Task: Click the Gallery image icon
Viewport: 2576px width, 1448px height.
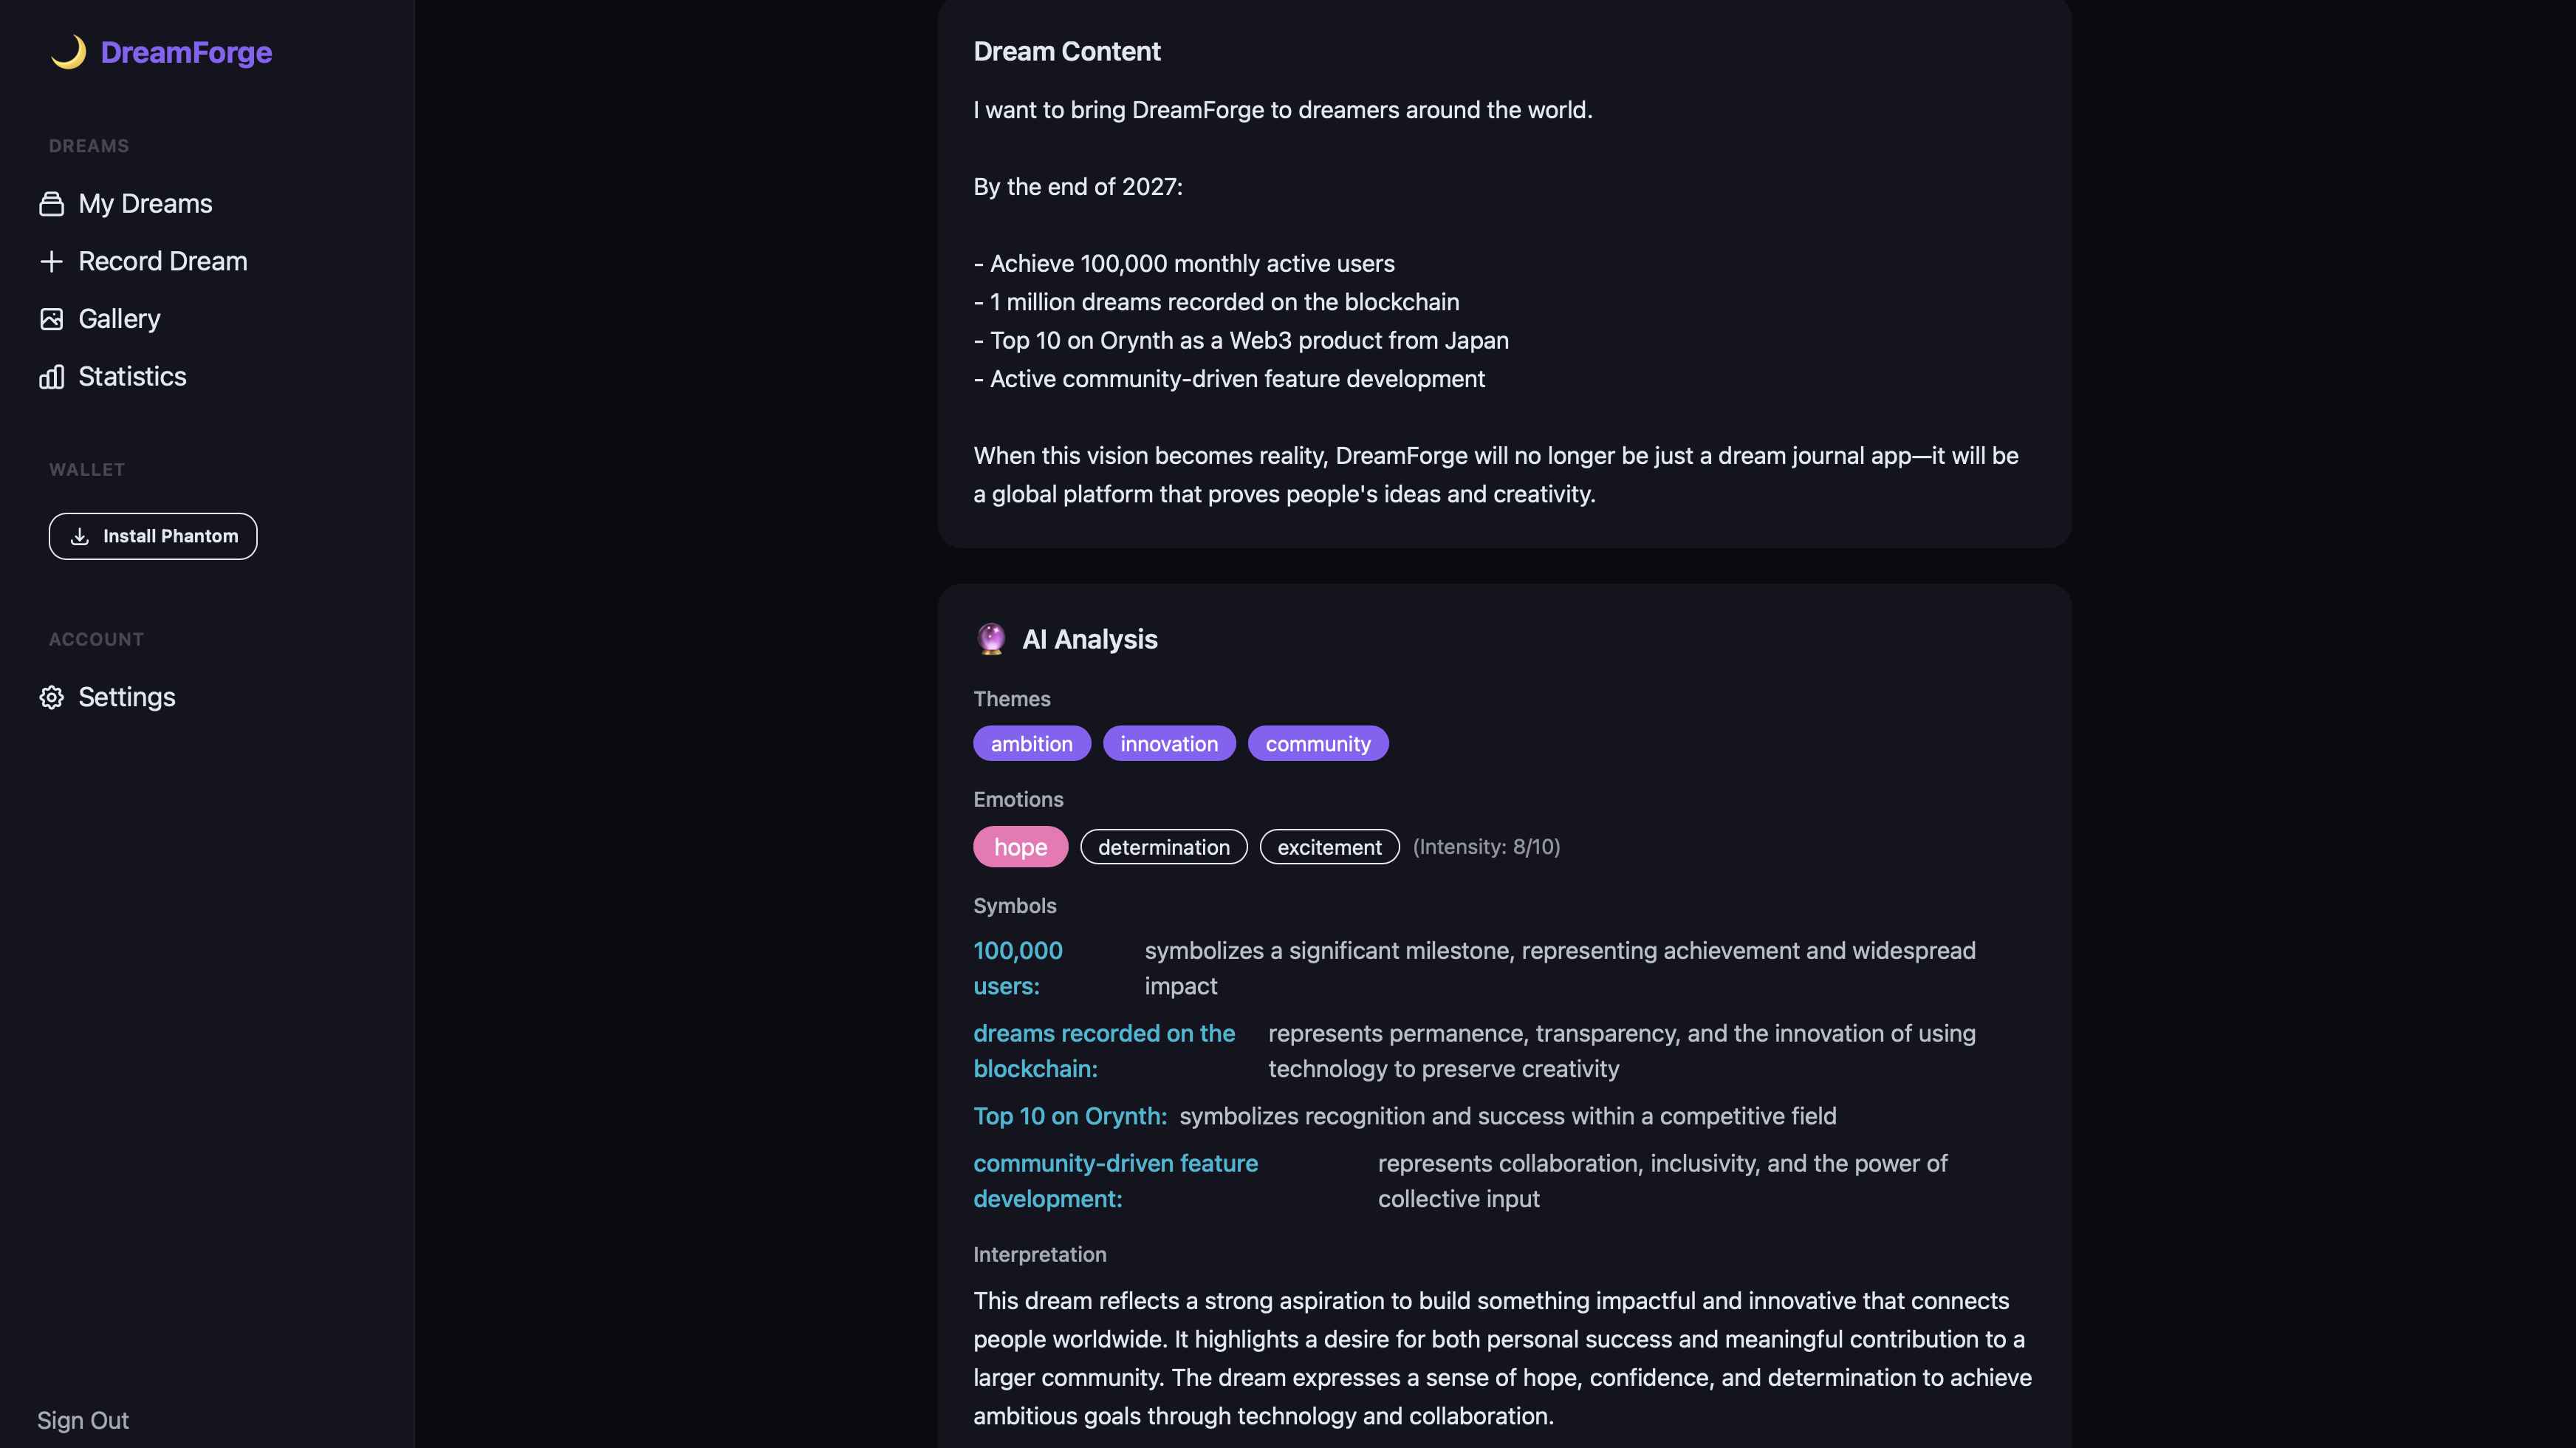Action: [51, 319]
